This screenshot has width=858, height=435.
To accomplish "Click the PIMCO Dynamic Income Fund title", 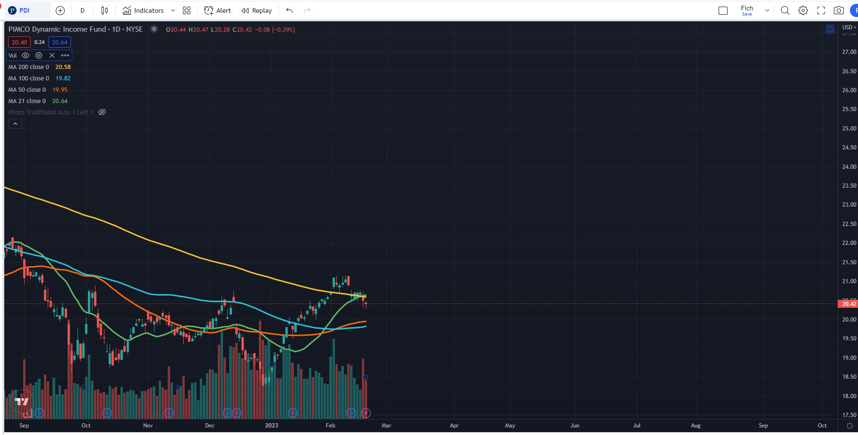I will 57,29.
